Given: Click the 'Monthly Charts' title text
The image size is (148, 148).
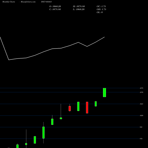Looking at the screenshot, I should (9, 2).
